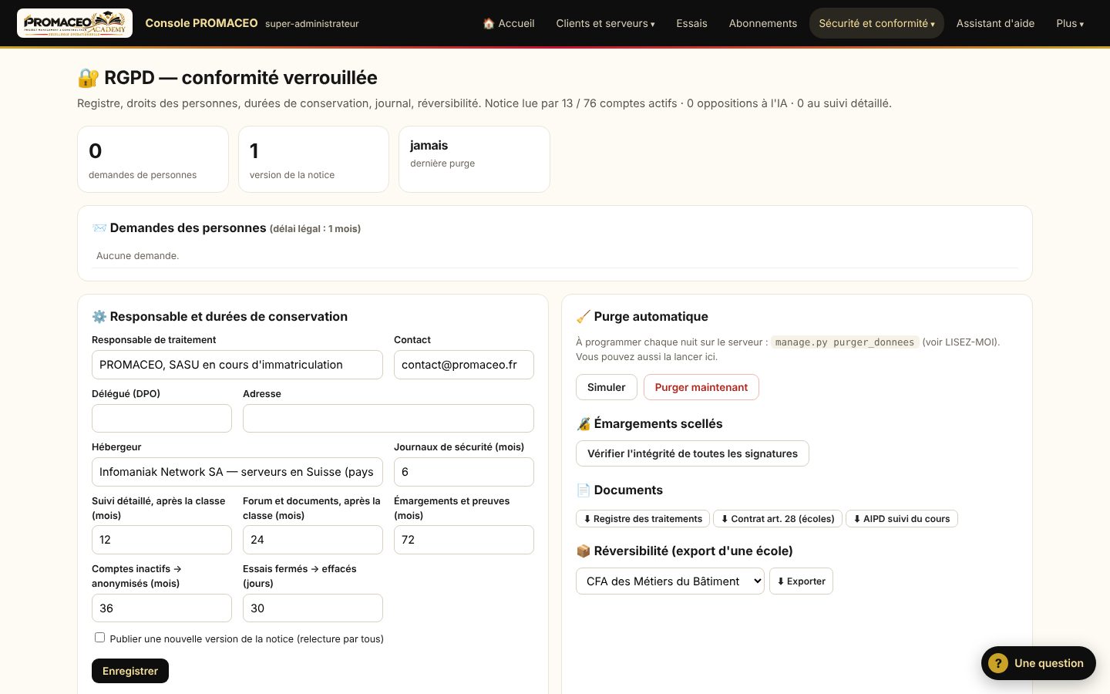Open the Essais page
Screen dimensions: 1110x694
click(691, 23)
